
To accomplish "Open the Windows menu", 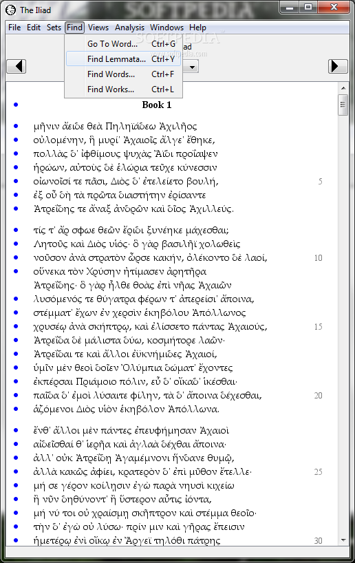I will (166, 28).
